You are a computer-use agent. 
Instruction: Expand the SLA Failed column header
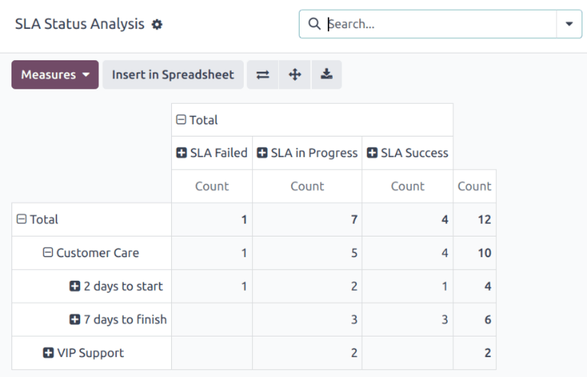(212, 153)
